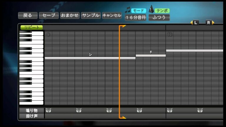This screenshot has width=226, height=127.
Task: Save the song with セーブ
Action: tap(49, 16)
